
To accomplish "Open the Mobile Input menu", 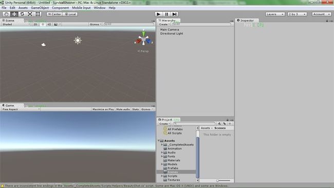I will click(81, 8).
